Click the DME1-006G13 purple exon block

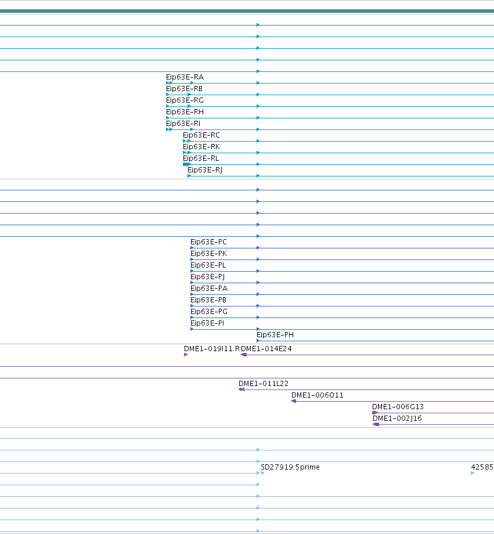pyautogui.click(x=375, y=413)
